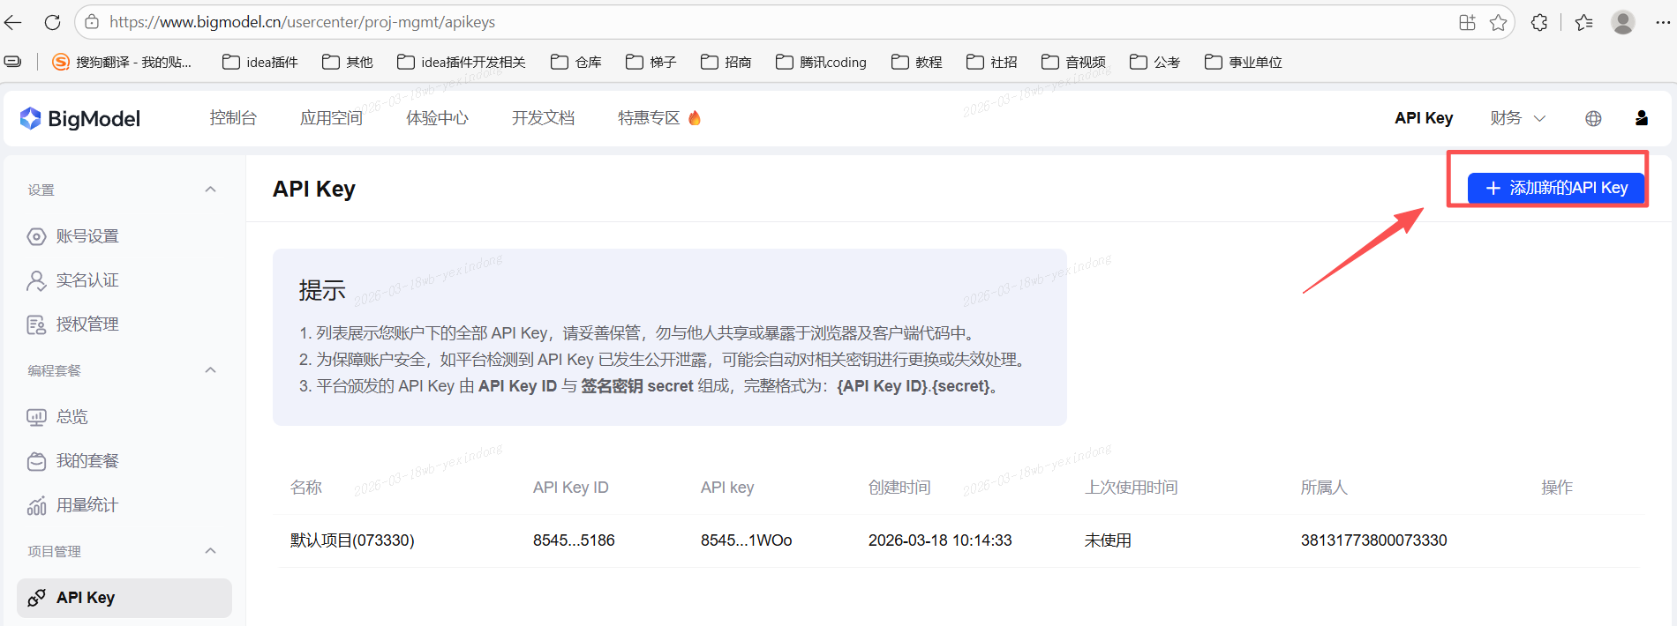Screen dimensions: 1677x626
Task: Open 腾讯coding bookmark folder
Action: [821, 62]
